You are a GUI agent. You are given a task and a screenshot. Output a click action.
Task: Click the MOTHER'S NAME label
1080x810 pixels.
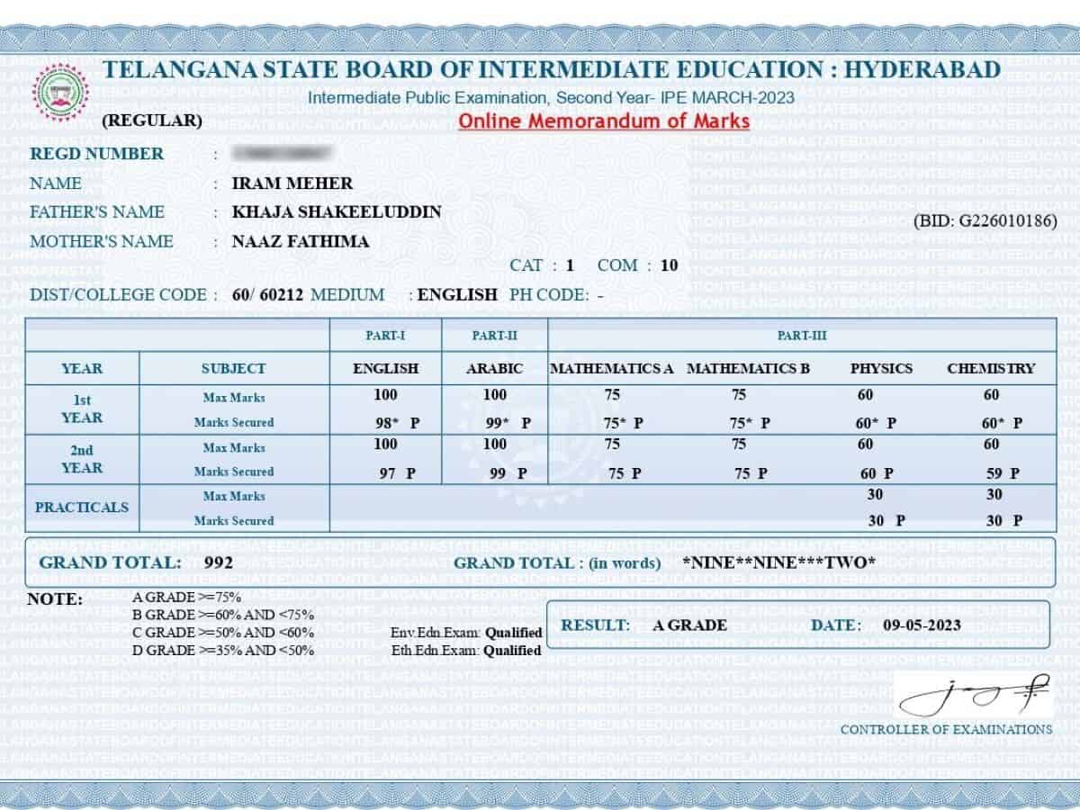click(102, 241)
